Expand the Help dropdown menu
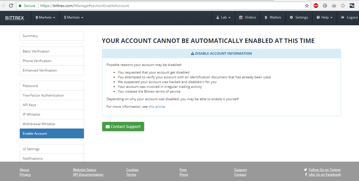Viewport: 359px width, 181px height. (x=324, y=17)
